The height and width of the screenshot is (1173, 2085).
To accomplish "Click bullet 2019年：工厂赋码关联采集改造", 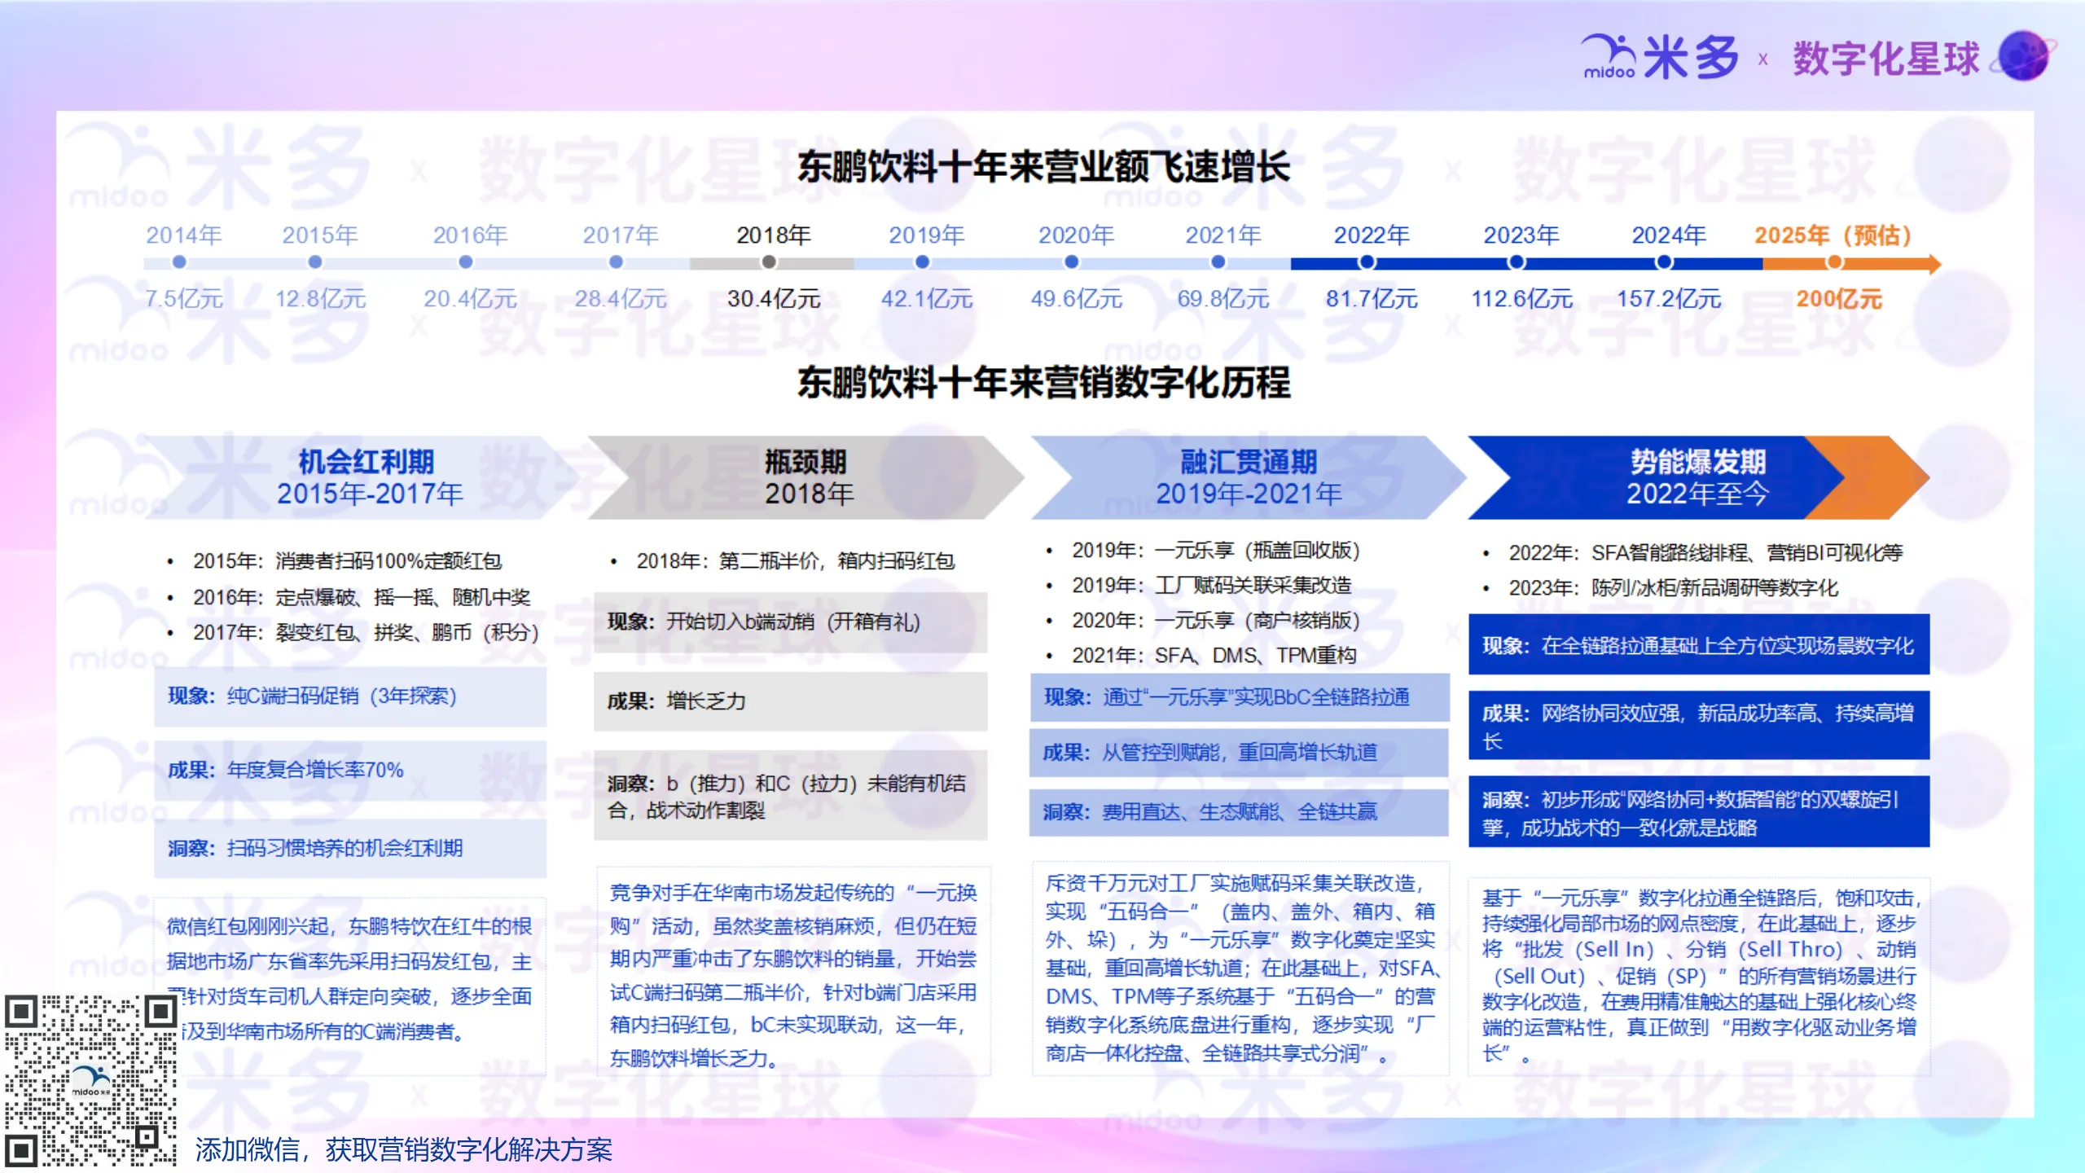I will [1211, 586].
